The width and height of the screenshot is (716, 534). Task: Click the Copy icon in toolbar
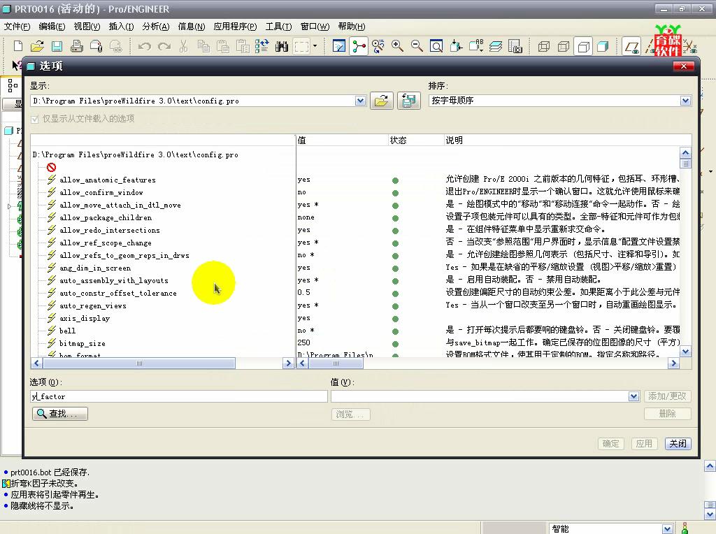(203, 46)
